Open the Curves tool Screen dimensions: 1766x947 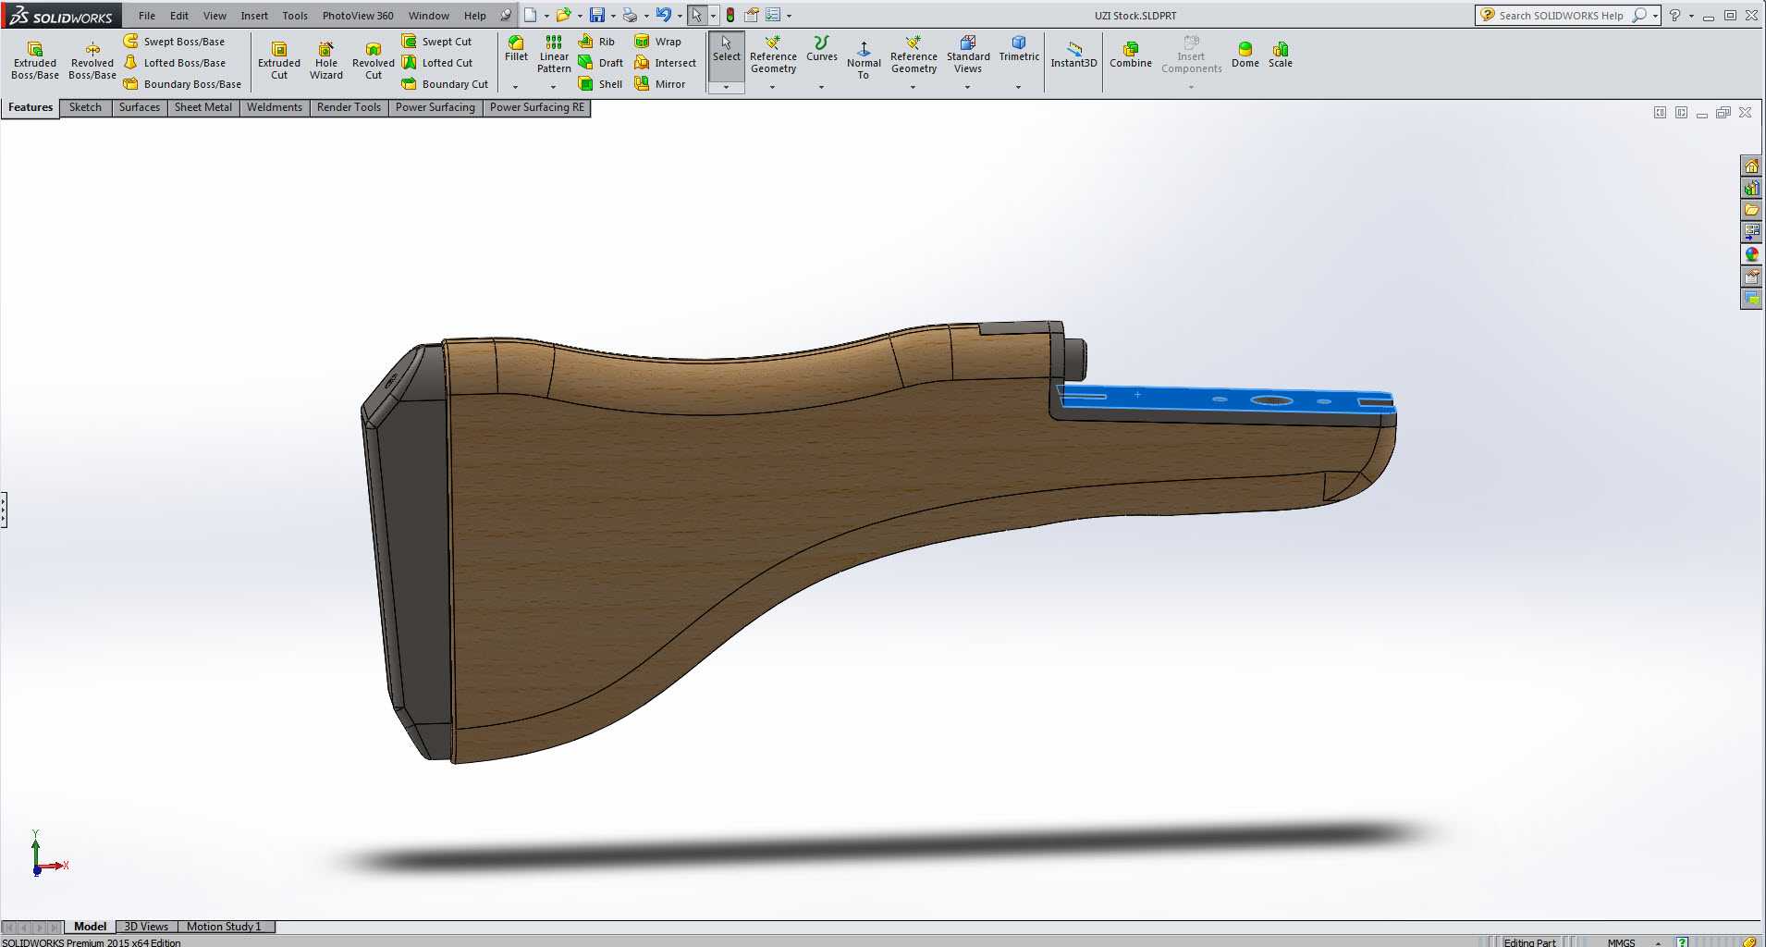(x=821, y=49)
